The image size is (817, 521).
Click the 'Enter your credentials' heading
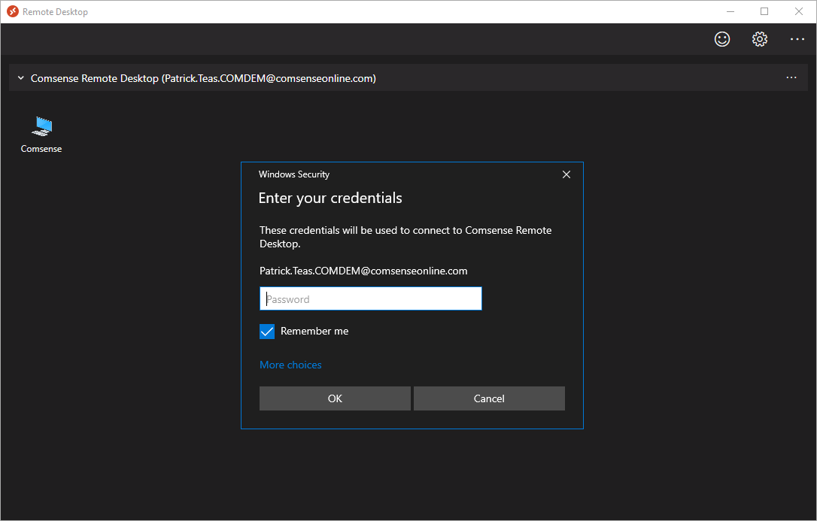330,198
